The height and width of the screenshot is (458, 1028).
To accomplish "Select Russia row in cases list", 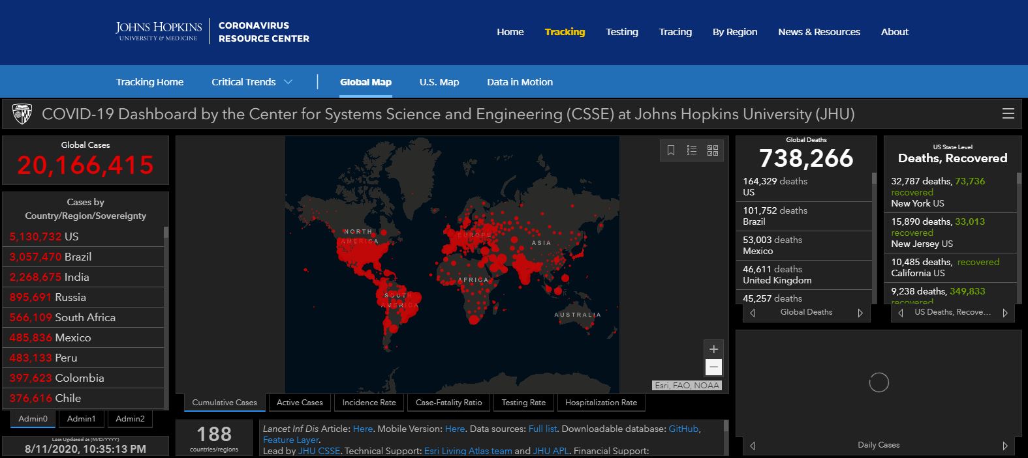I will (84, 297).
